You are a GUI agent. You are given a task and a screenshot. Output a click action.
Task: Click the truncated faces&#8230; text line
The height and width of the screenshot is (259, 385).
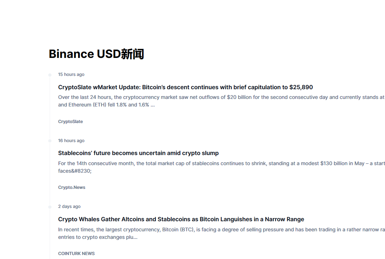point(75,171)
